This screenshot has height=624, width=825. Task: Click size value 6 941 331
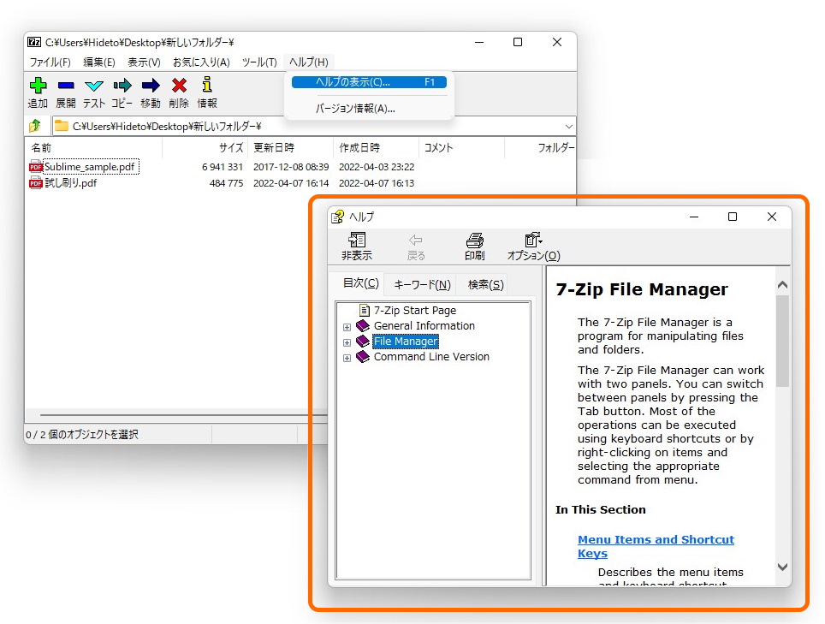[222, 167]
